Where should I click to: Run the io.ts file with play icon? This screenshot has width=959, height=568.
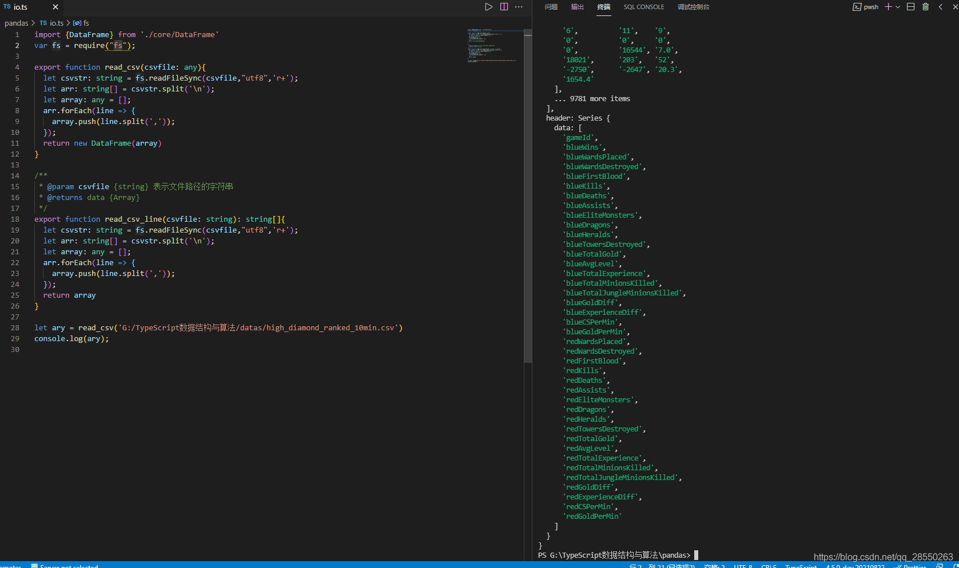pyautogui.click(x=488, y=7)
